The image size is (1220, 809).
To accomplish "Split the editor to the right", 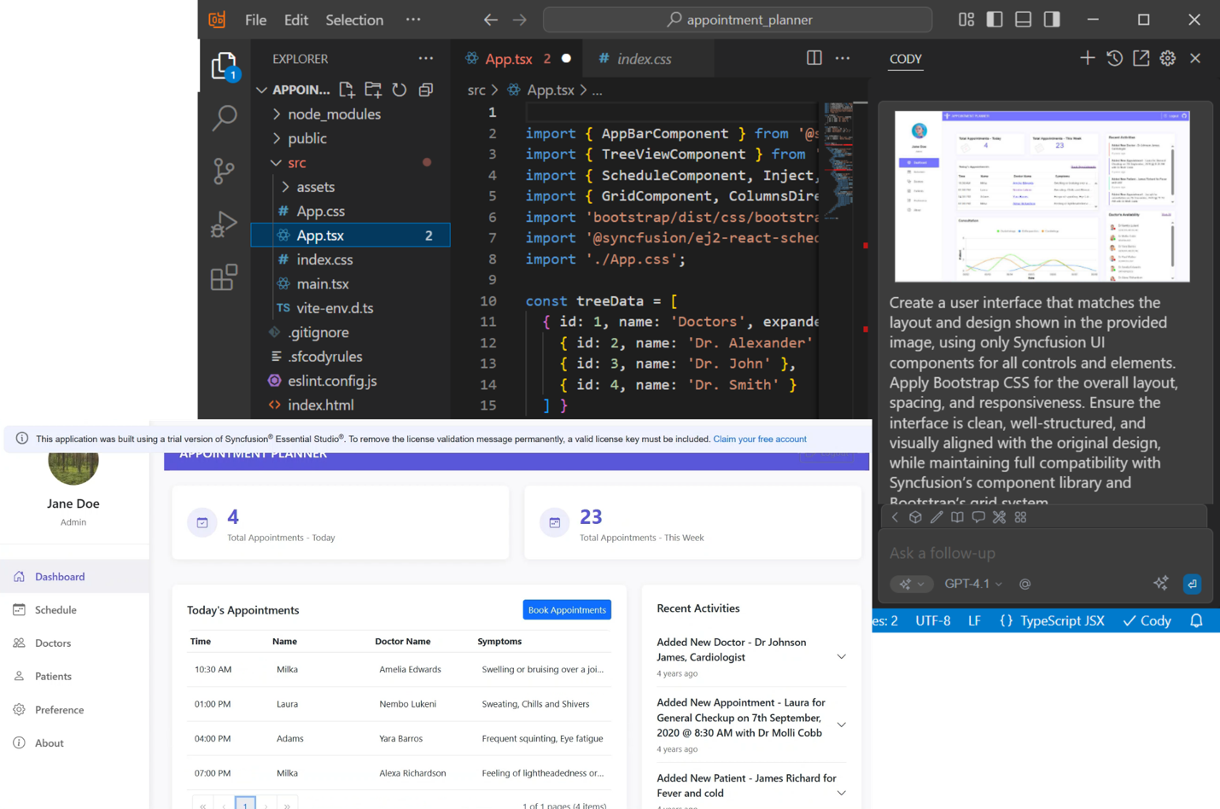I will point(814,58).
